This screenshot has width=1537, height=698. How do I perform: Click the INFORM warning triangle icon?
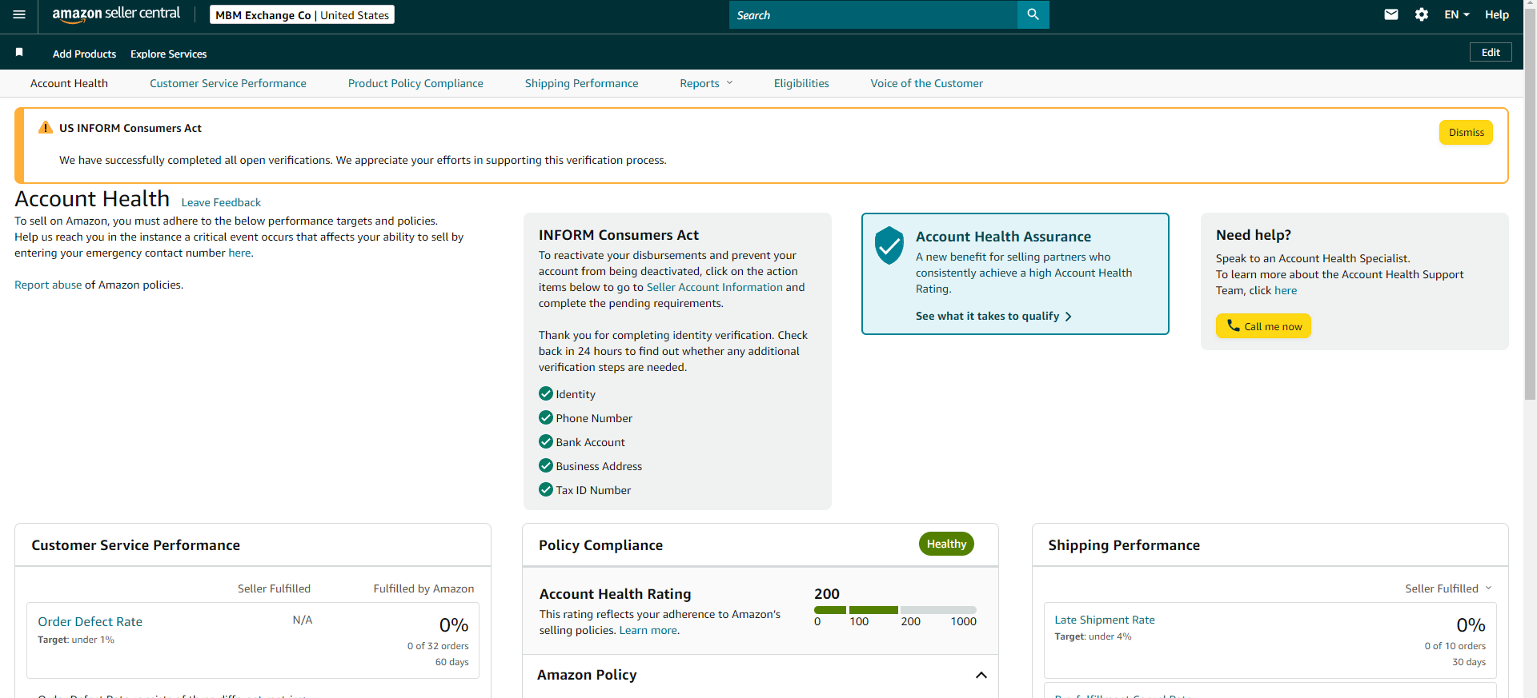(x=46, y=128)
